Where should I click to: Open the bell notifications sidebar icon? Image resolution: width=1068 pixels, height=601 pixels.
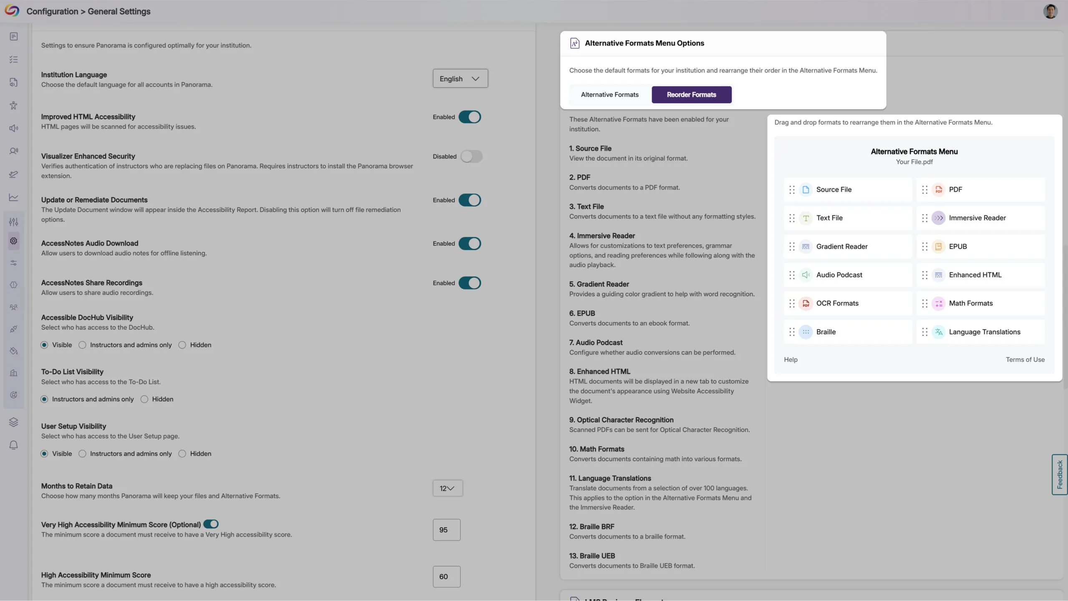pos(14,445)
